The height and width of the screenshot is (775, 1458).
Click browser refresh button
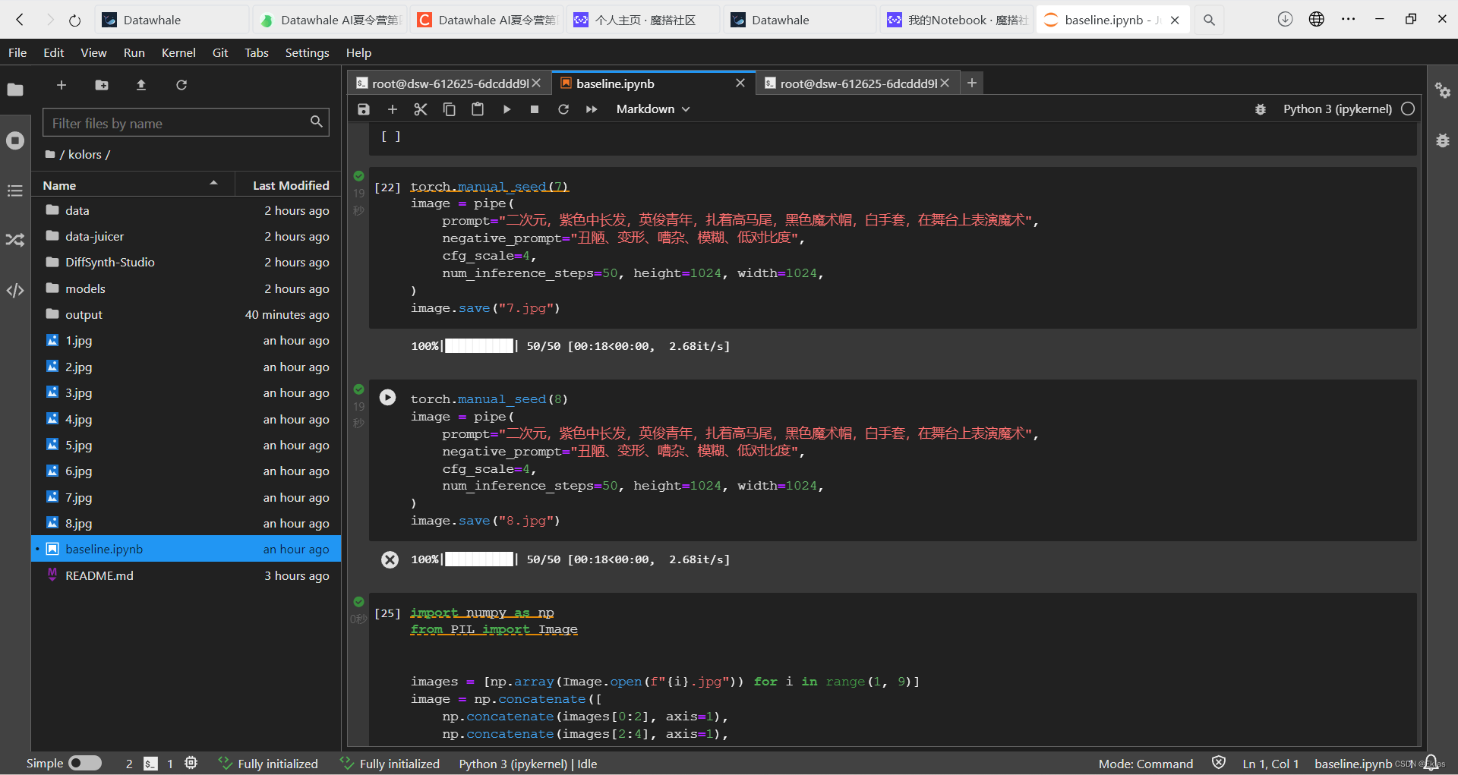coord(74,20)
